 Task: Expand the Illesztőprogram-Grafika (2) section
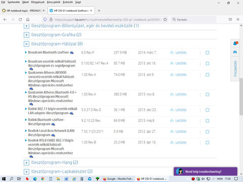click(26, 35)
